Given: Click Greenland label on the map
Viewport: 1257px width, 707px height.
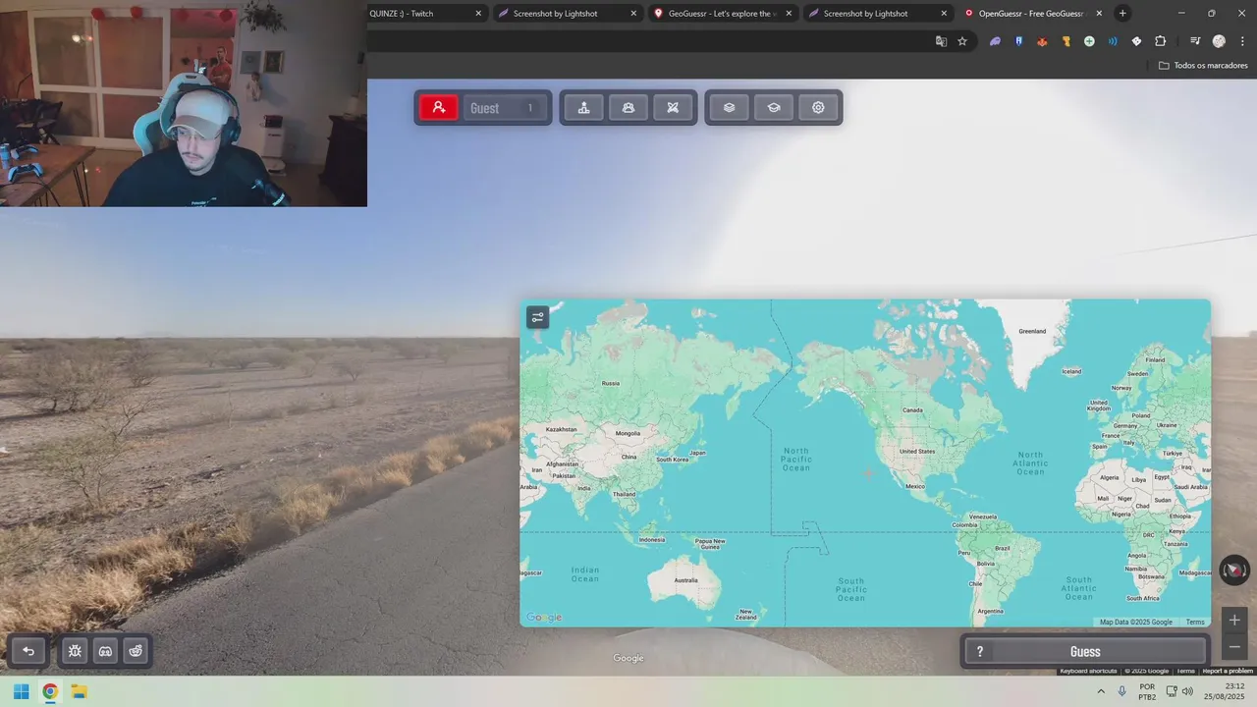Looking at the screenshot, I should tap(1032, 331).
